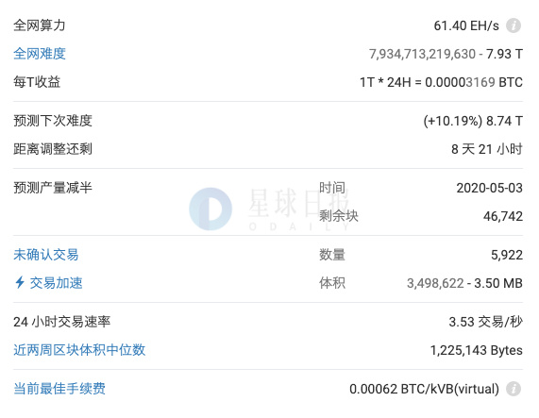Click the 距离调整还剩 label
Viewport: 539px width, 418px height.
click(53, 149)
